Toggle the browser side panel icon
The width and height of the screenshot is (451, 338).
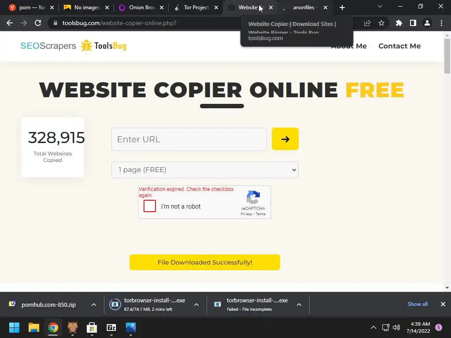413,23
